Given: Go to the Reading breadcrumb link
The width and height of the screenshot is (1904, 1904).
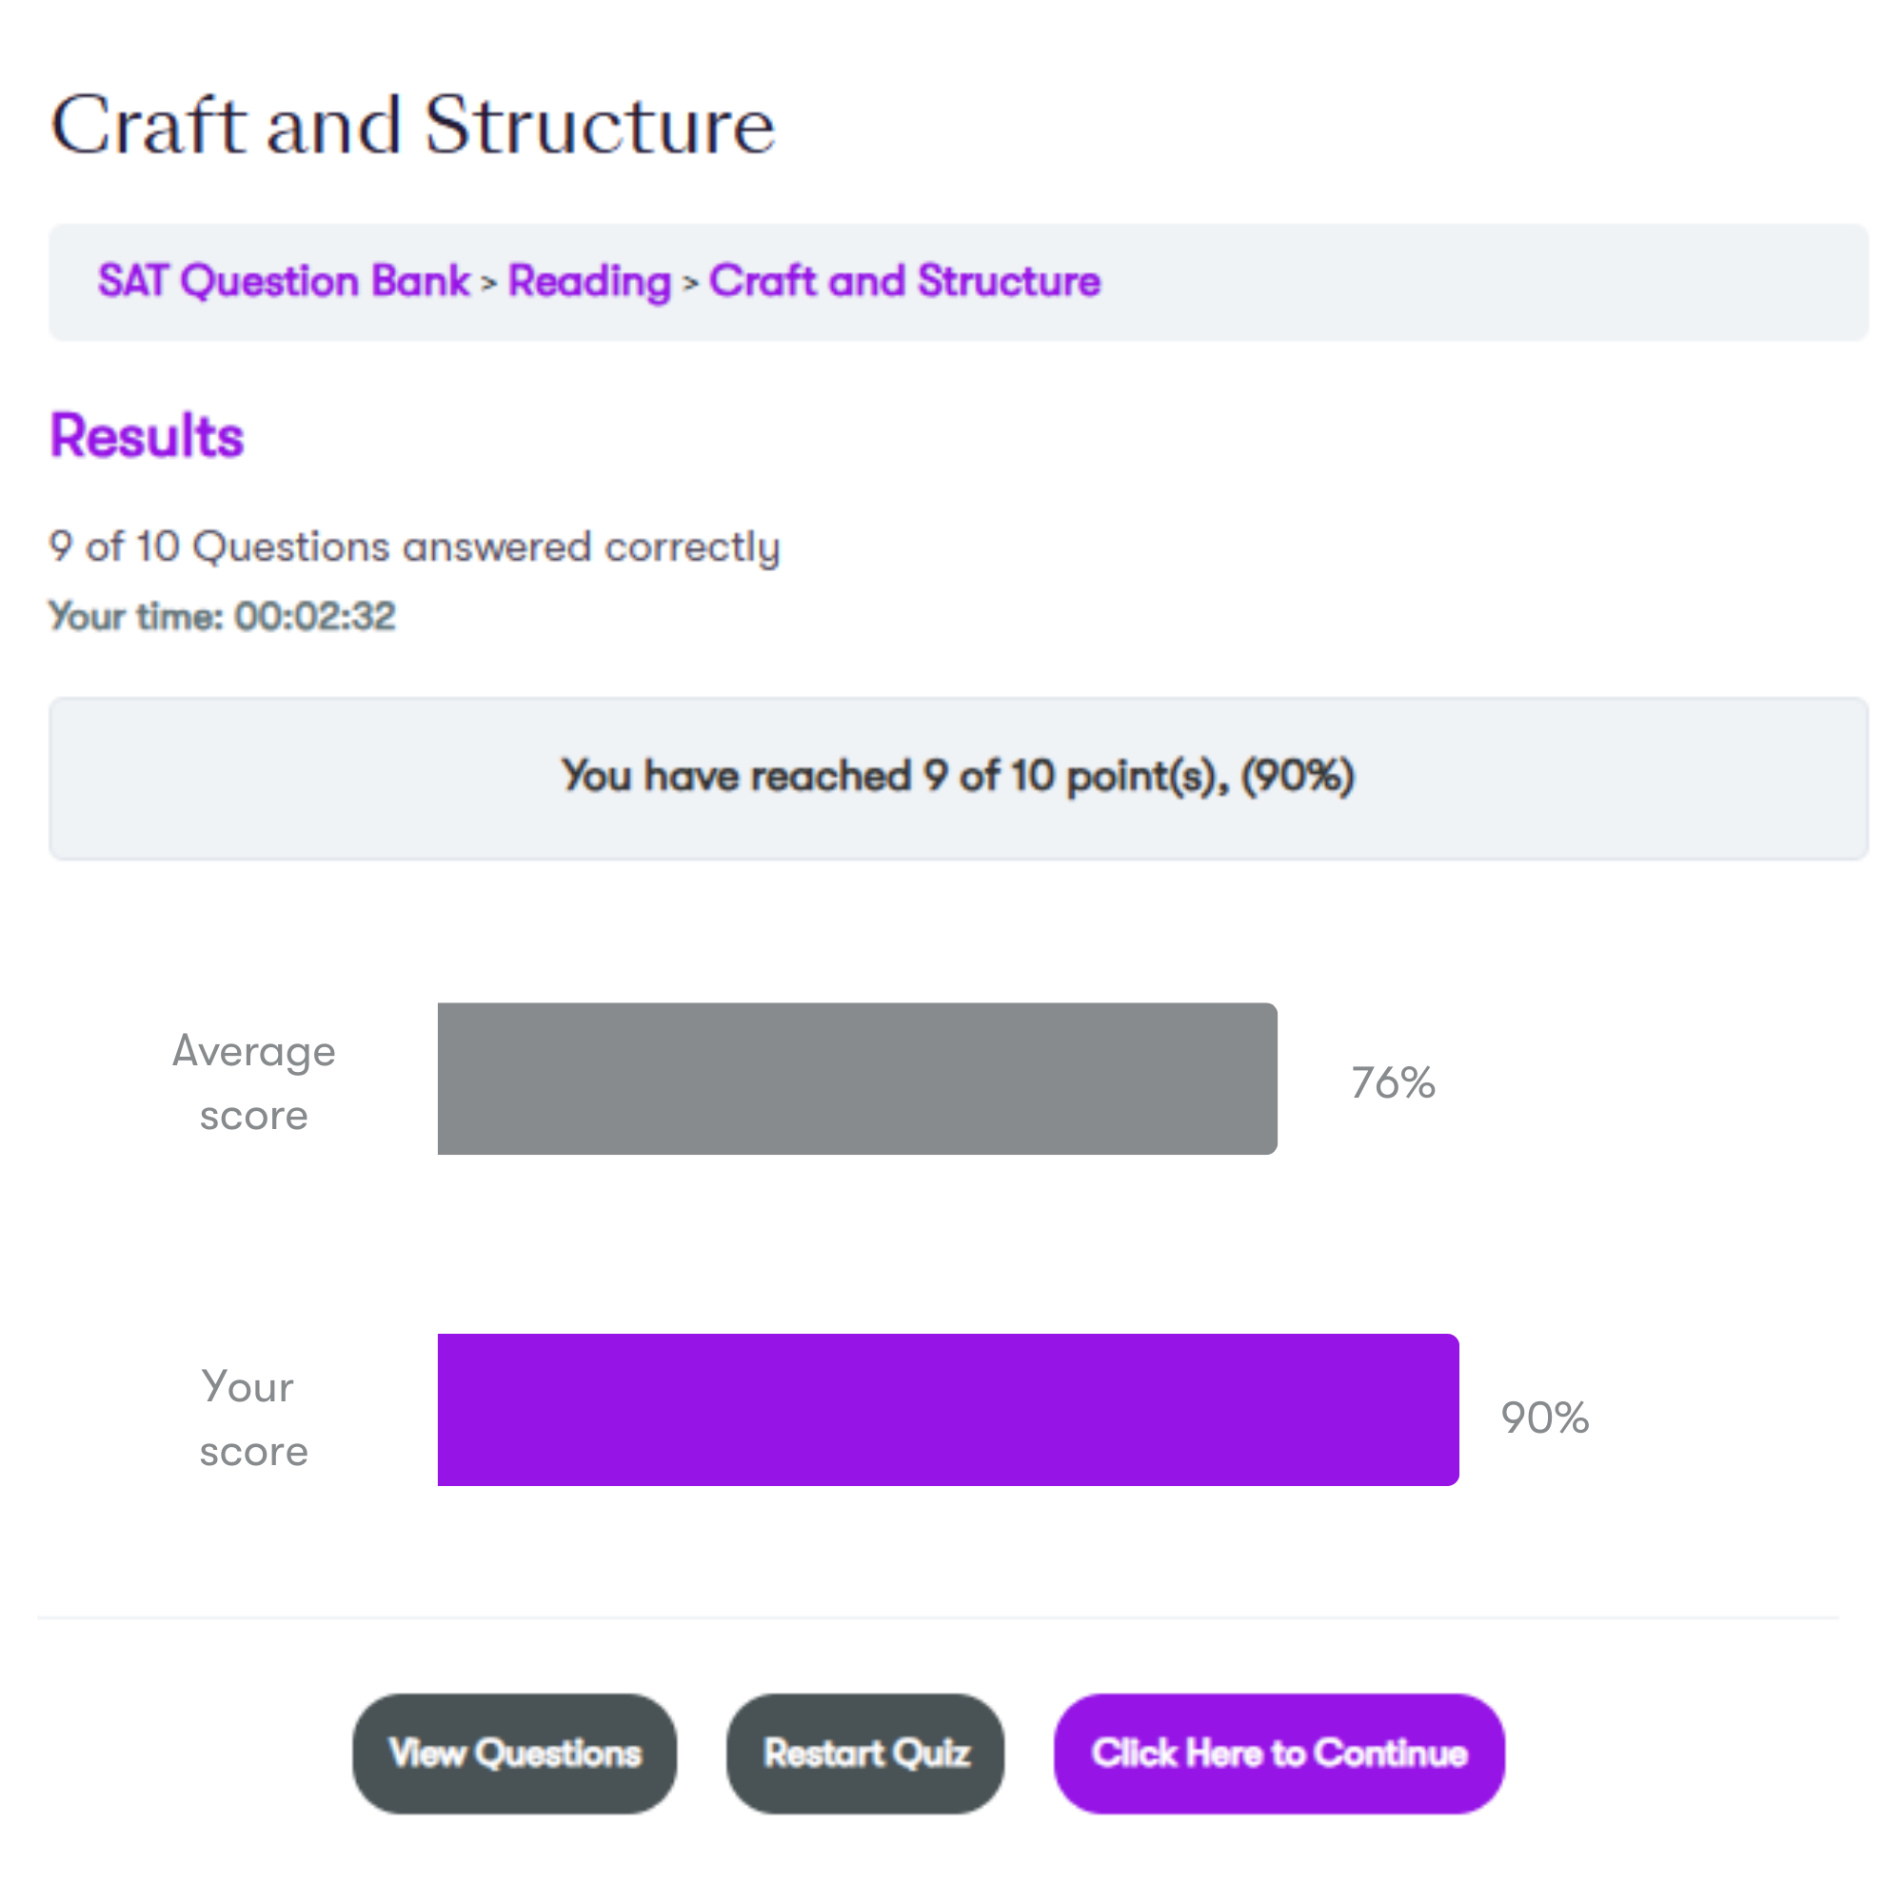Looking at the screenshot, I should point(589,282).
